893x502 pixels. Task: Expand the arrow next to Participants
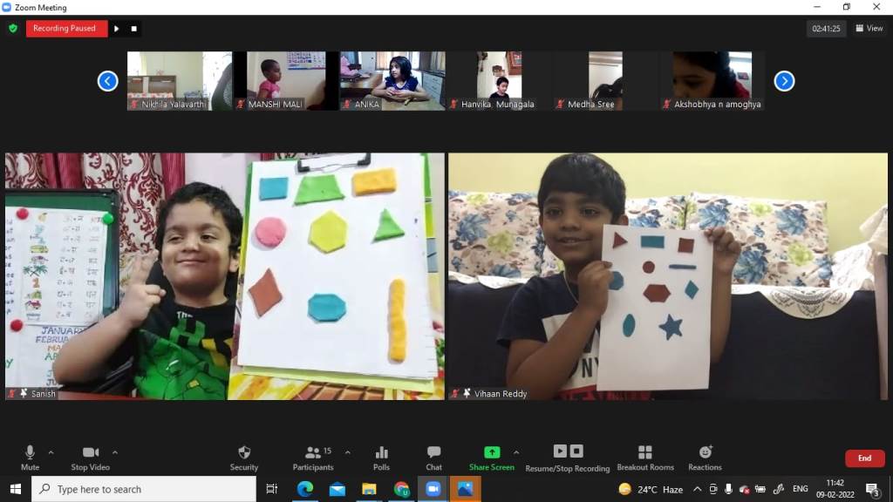(x=348, y=452)
